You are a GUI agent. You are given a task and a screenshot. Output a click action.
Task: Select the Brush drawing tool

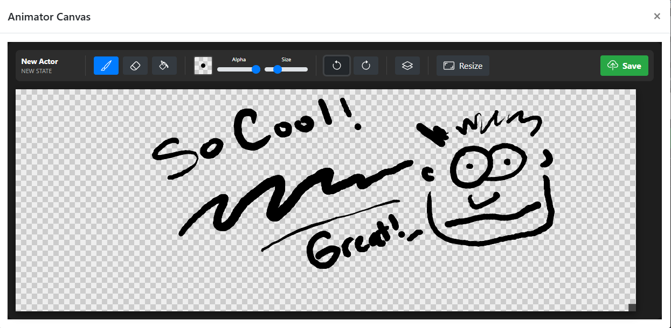click(106, 66)
